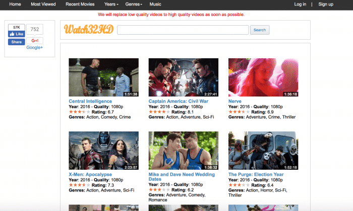This screenshot has height=211, width=353.
Task: Open The Purge: Election Year thumbnail
Action: 263,150
